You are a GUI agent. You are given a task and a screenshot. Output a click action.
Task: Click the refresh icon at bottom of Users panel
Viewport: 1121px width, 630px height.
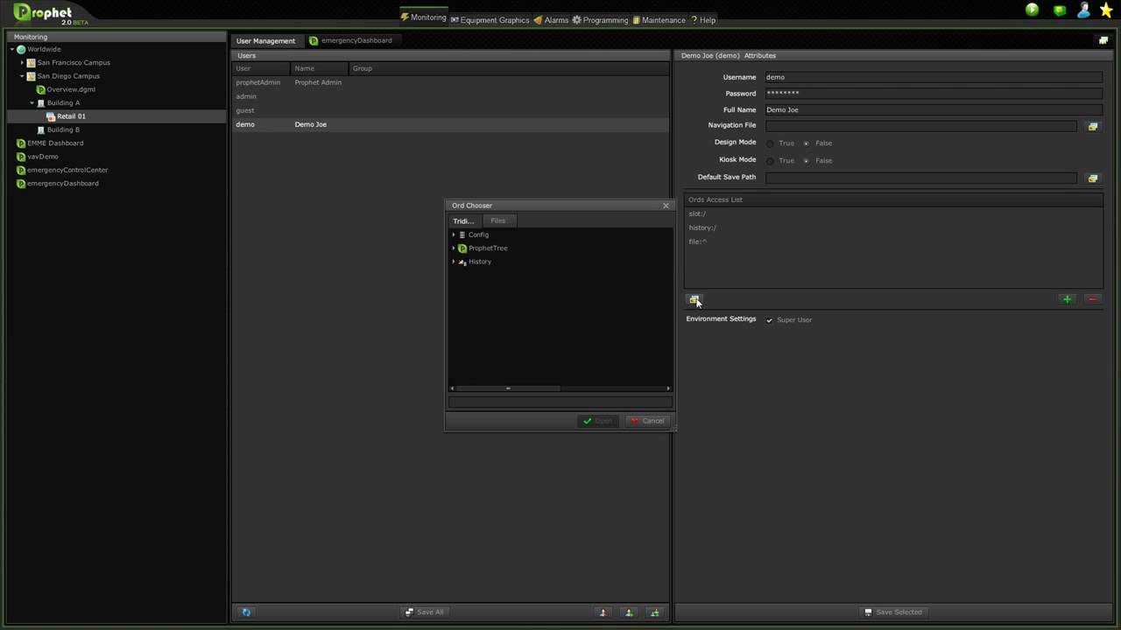pyautogui.click(x=246, y=612)
